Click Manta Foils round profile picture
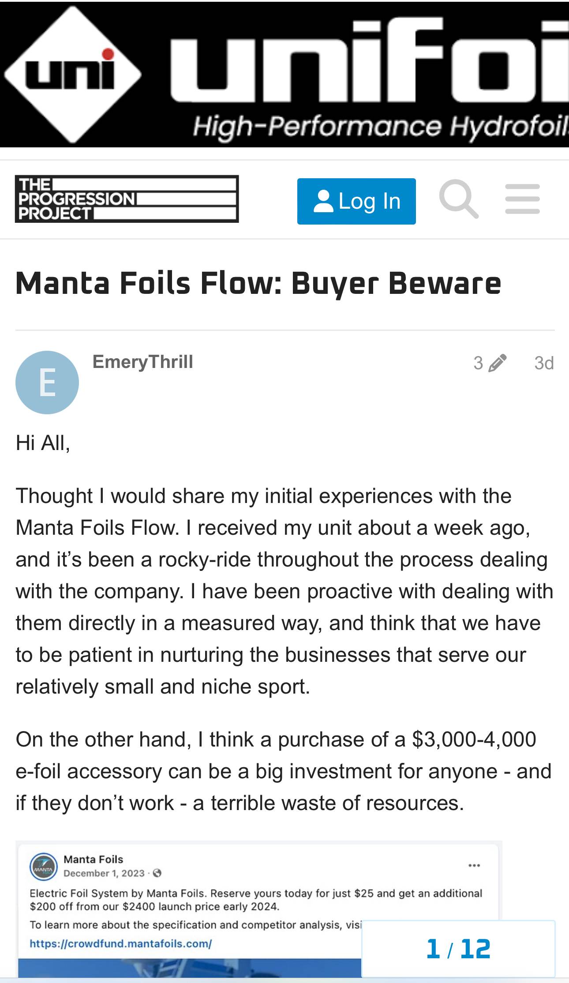 (x=43, y=867)
